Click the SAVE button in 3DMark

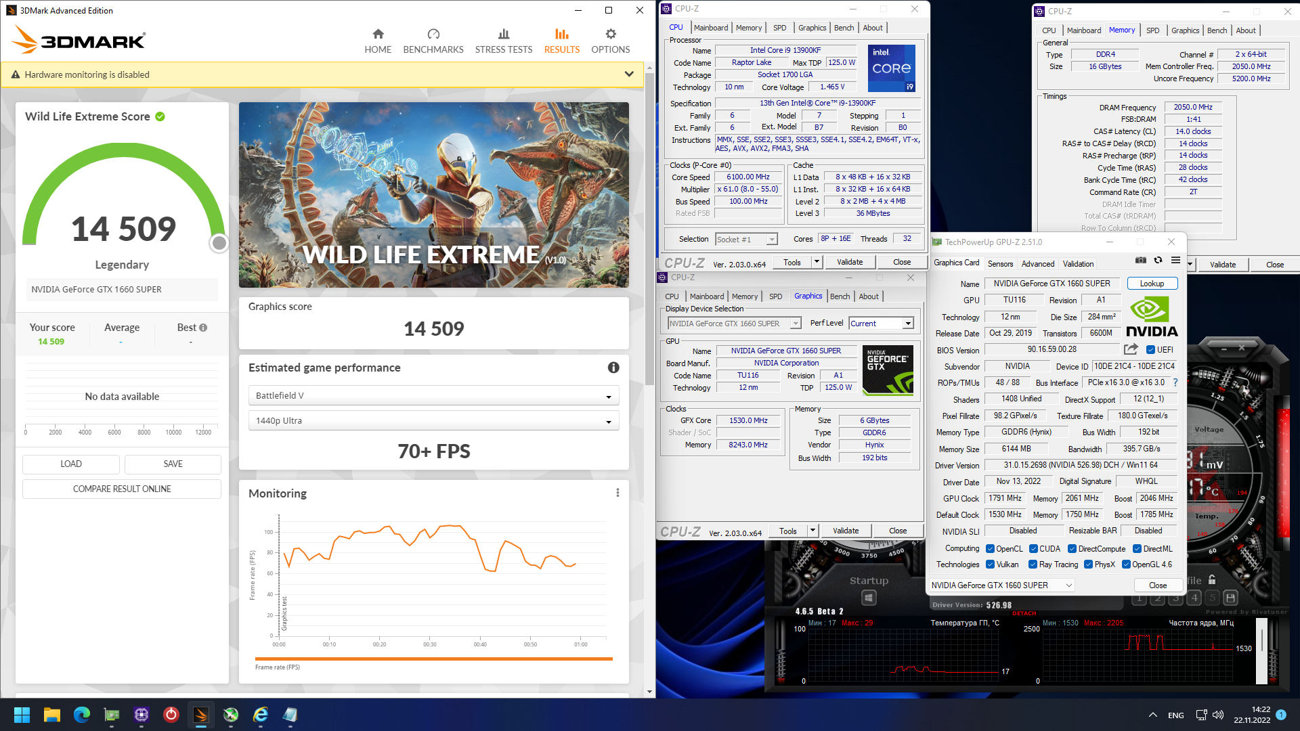[173, 464]
